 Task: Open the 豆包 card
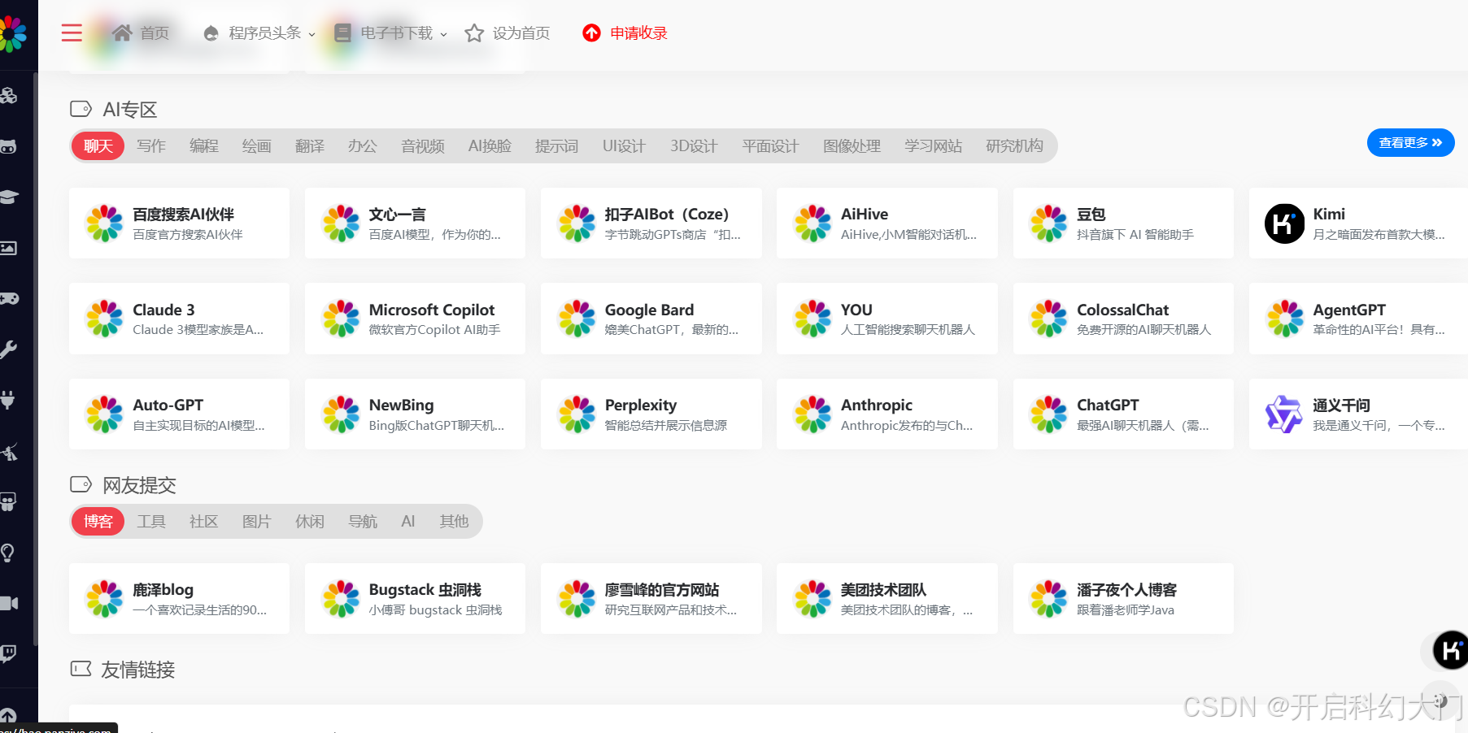pyautogui.click(x=1123, y=223)
